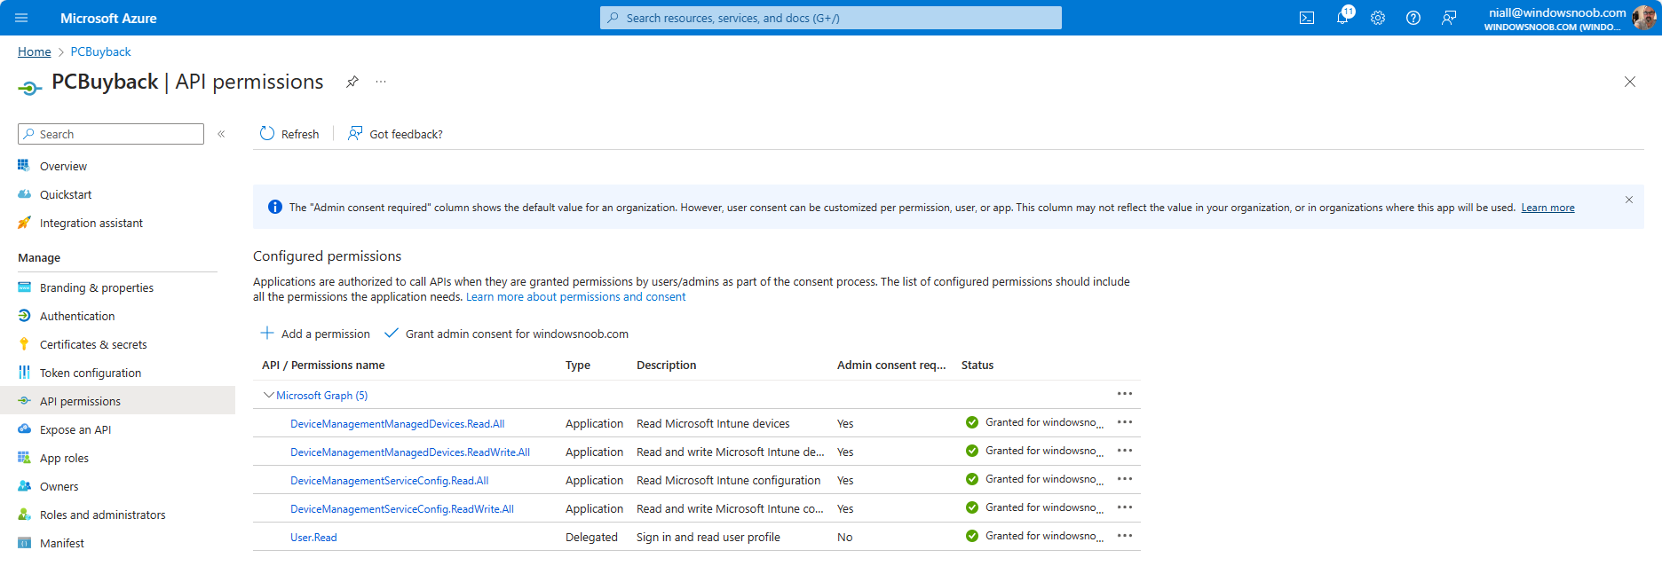Click the Description column header

click(x=666, y=366)
